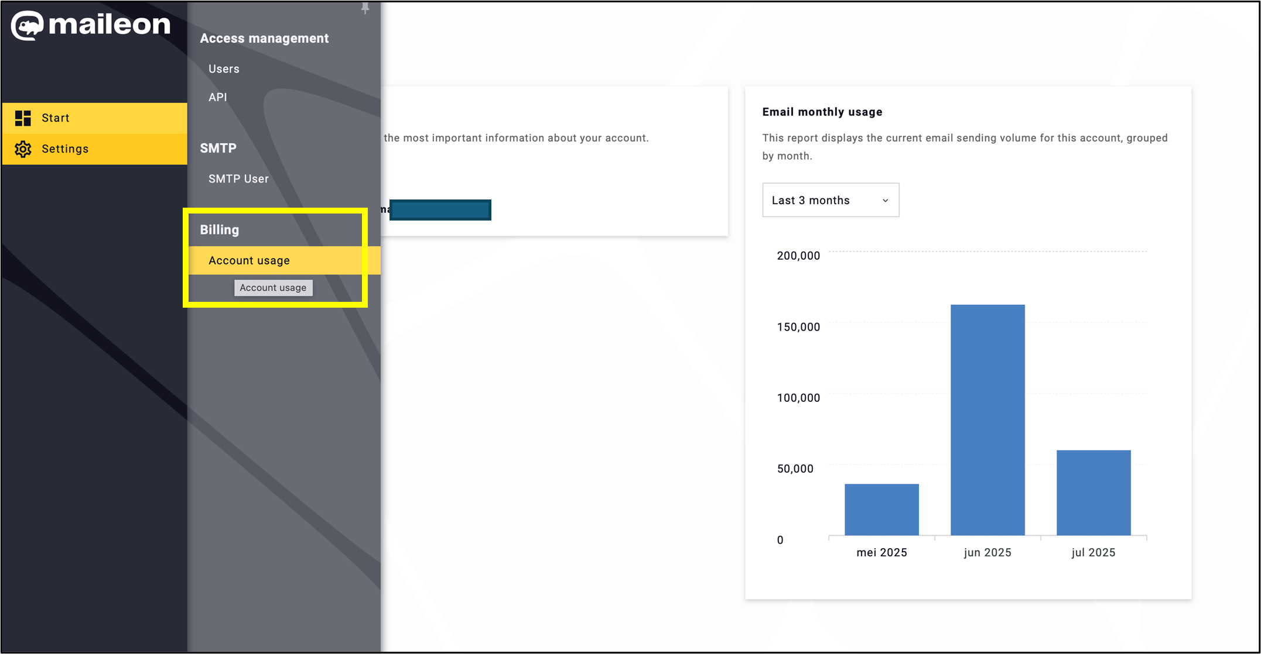Click the Account usage tooltip label

[x=273, y=287]
